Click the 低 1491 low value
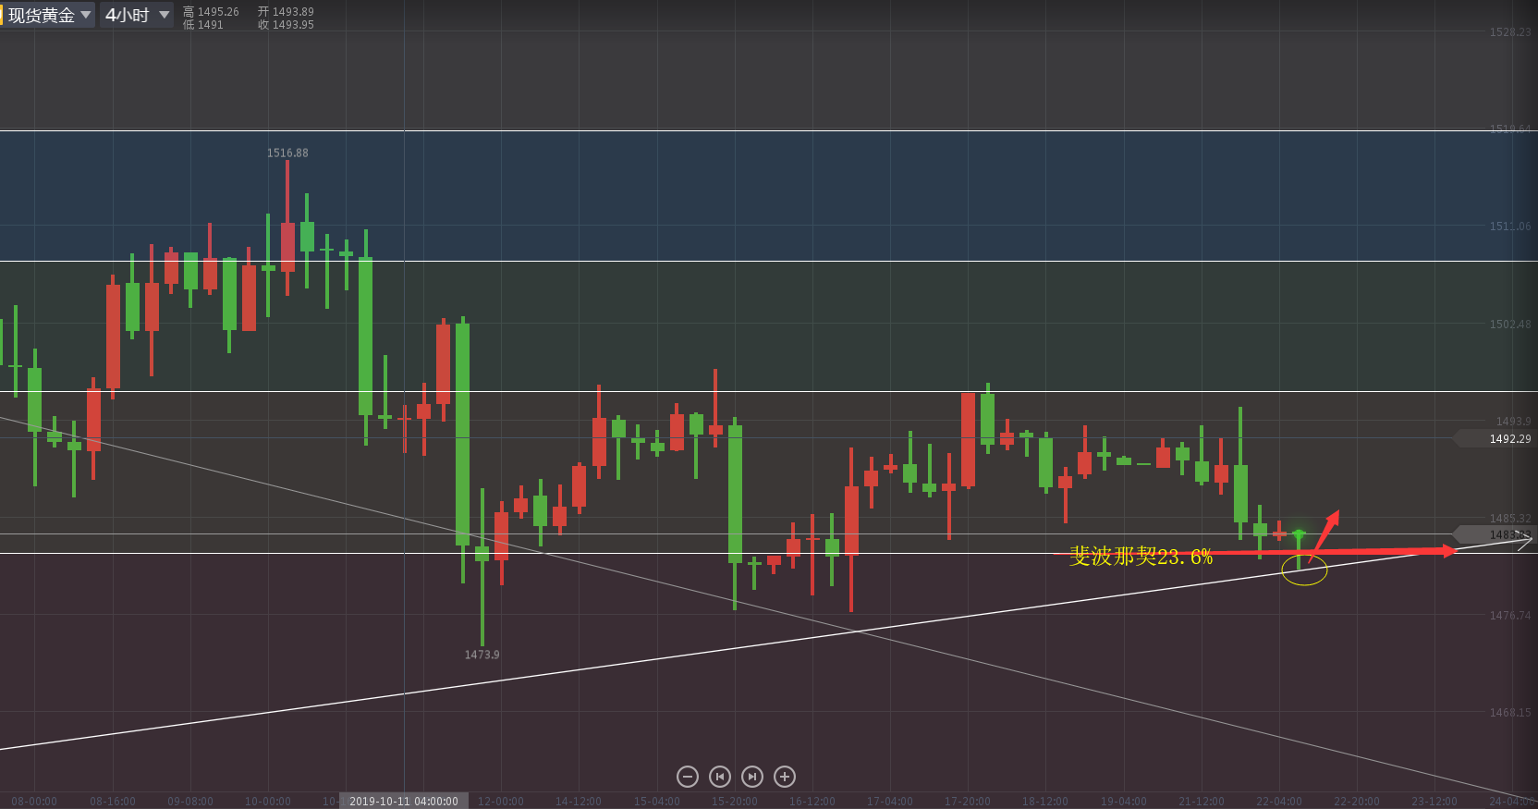Image resolution: width=1538 pixels, height=809 pixels. click(x=203, y=25)
